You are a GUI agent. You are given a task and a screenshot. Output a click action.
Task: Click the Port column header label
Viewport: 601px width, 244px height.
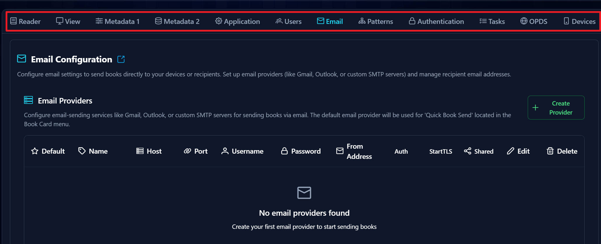click(201, 151)
